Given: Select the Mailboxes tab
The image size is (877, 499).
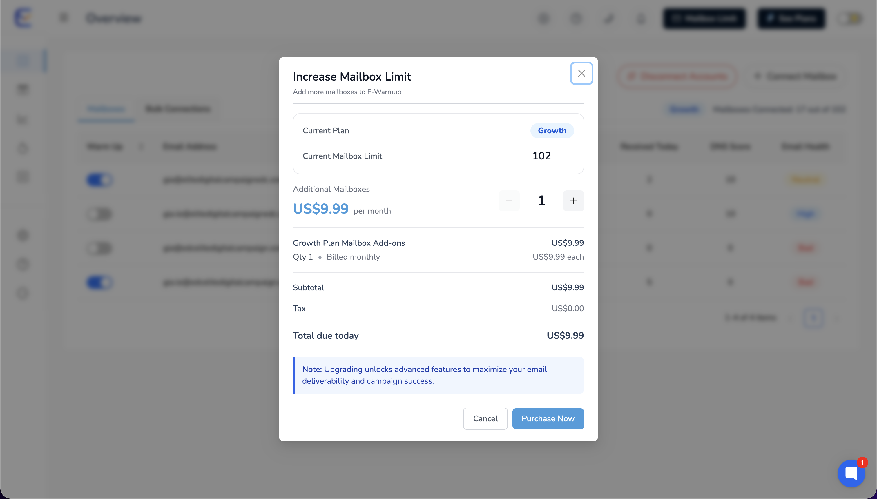Looking at the screenshot, I should [x=106, y=109].
